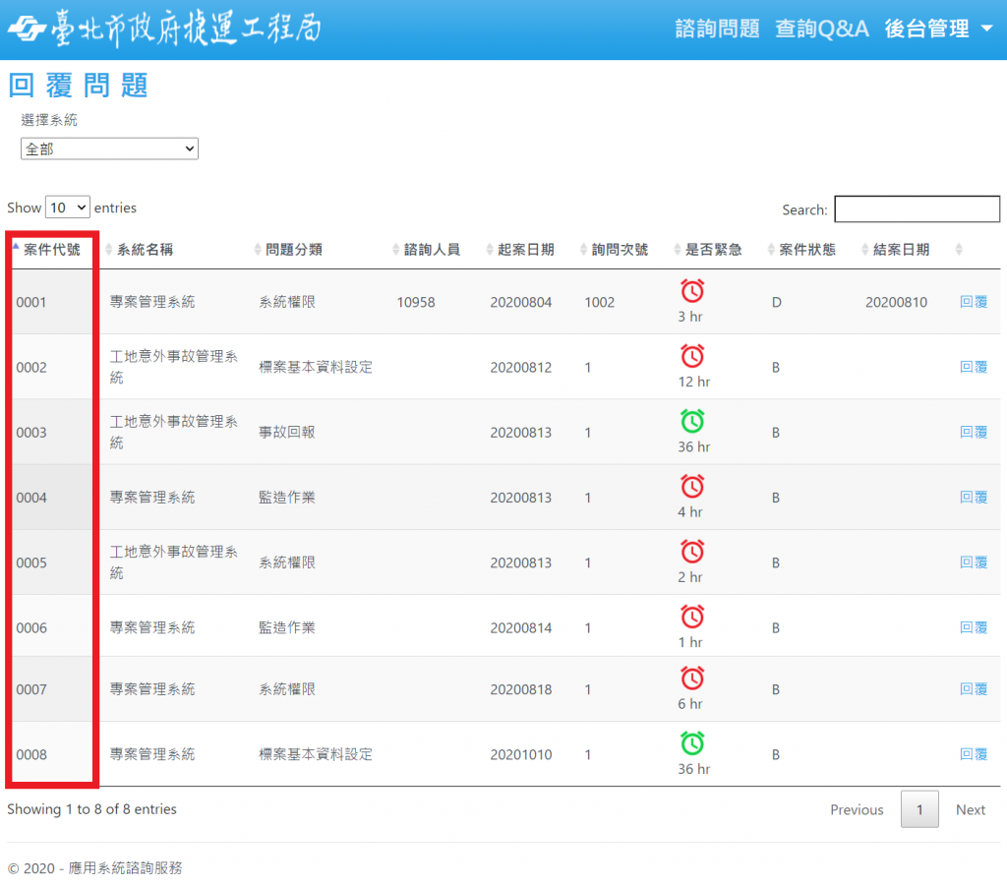Click the red alarm clock icon in row 0007
Screen dimensions: 1007x887
pyautogui.click(x=691, y=679)
